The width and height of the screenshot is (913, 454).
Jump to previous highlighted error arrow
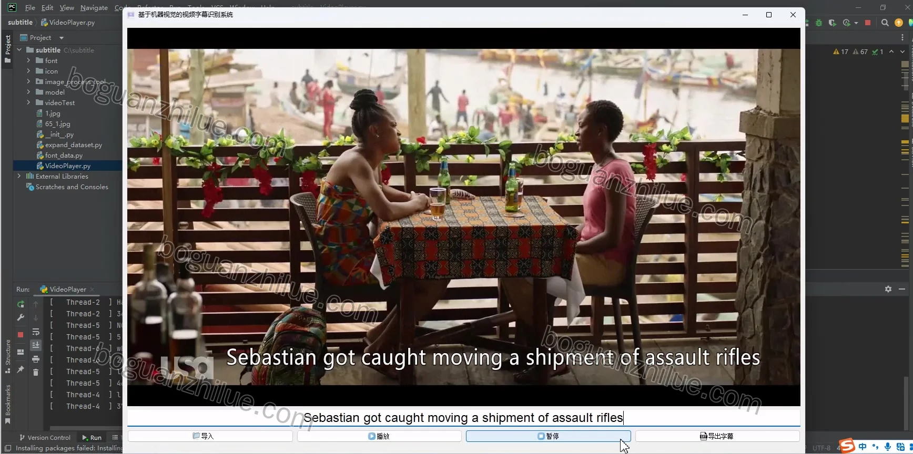[891, 51]
